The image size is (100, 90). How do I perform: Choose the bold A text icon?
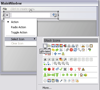click(x=45, y=60)
